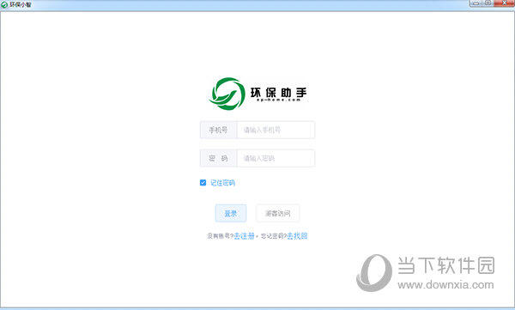Maximize the 环保小智 window
Image resolution: width=515 pixels, height=310 pixels.
488,3
